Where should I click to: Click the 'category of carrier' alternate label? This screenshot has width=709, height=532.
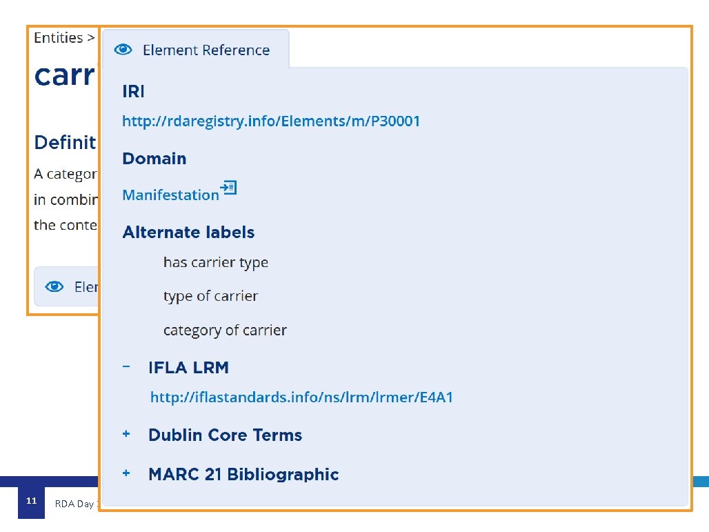[x=225, y=331]
